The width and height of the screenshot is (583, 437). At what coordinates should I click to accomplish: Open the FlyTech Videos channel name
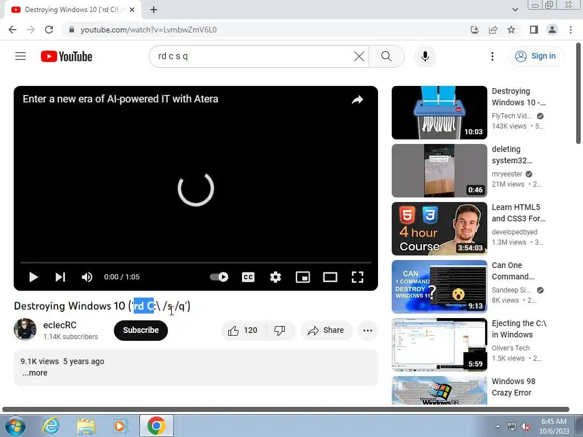click(511, 116)
